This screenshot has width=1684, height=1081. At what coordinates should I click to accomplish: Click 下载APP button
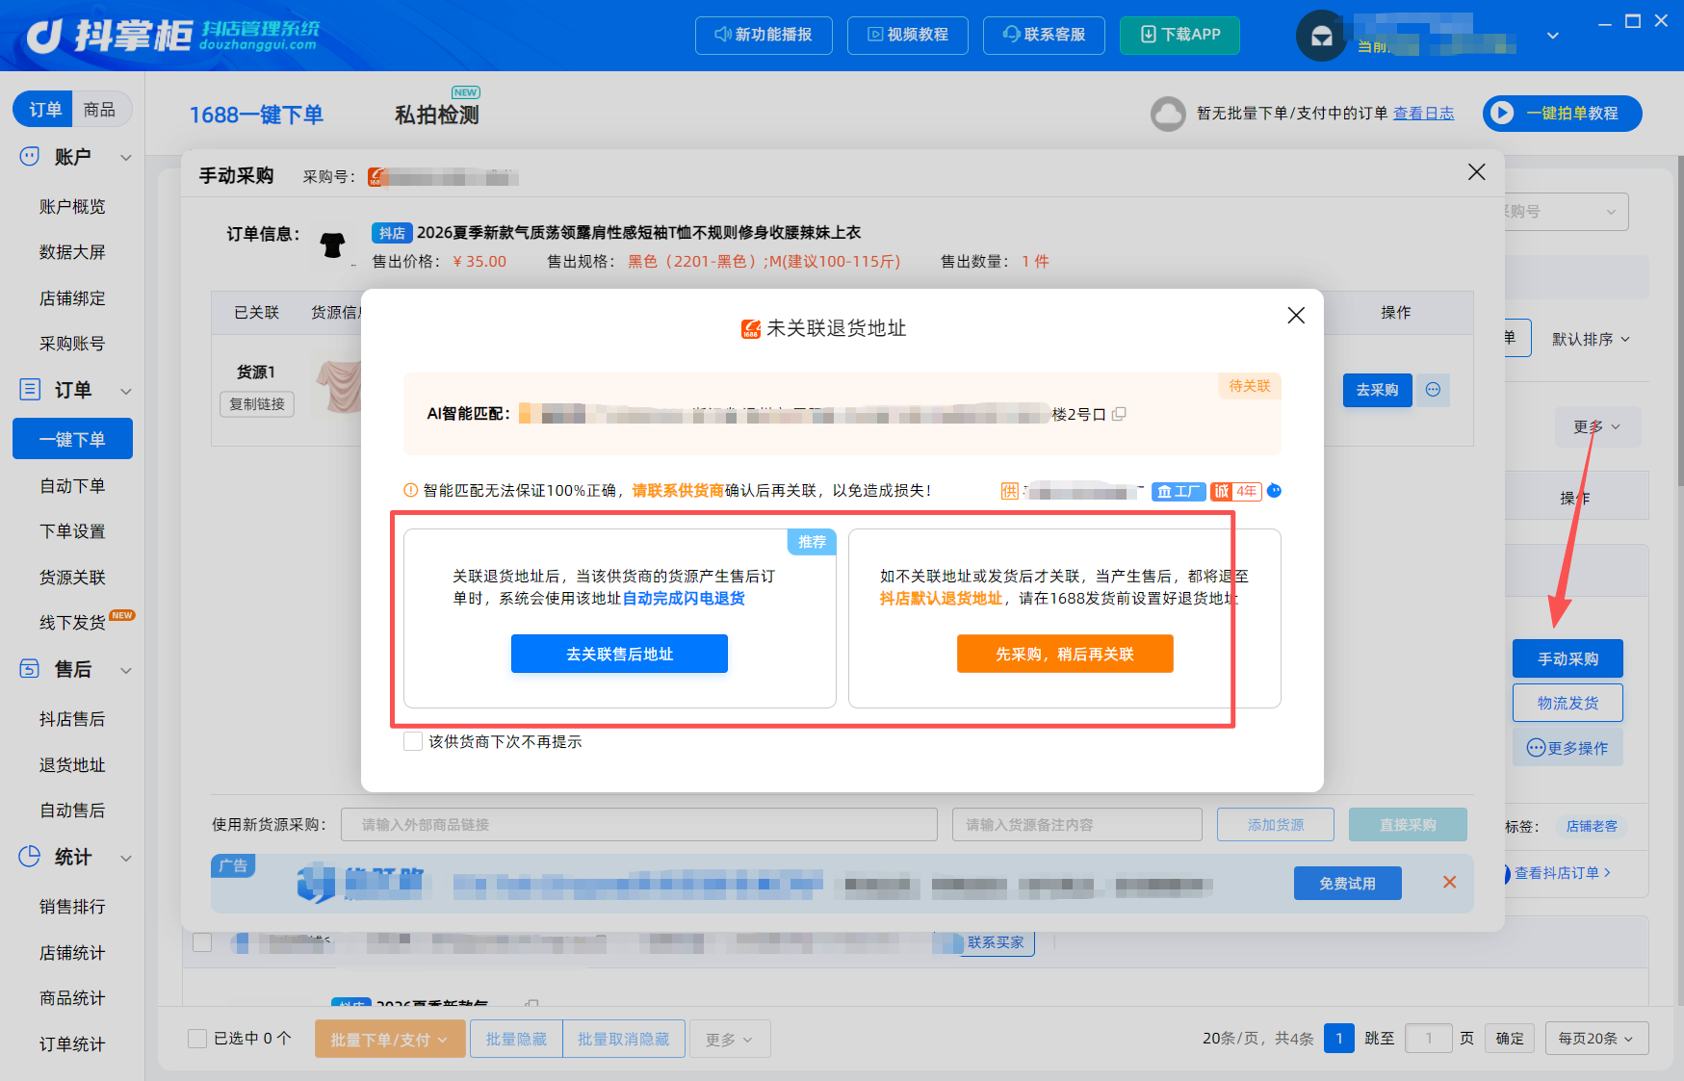click(x=1179, y=35)
